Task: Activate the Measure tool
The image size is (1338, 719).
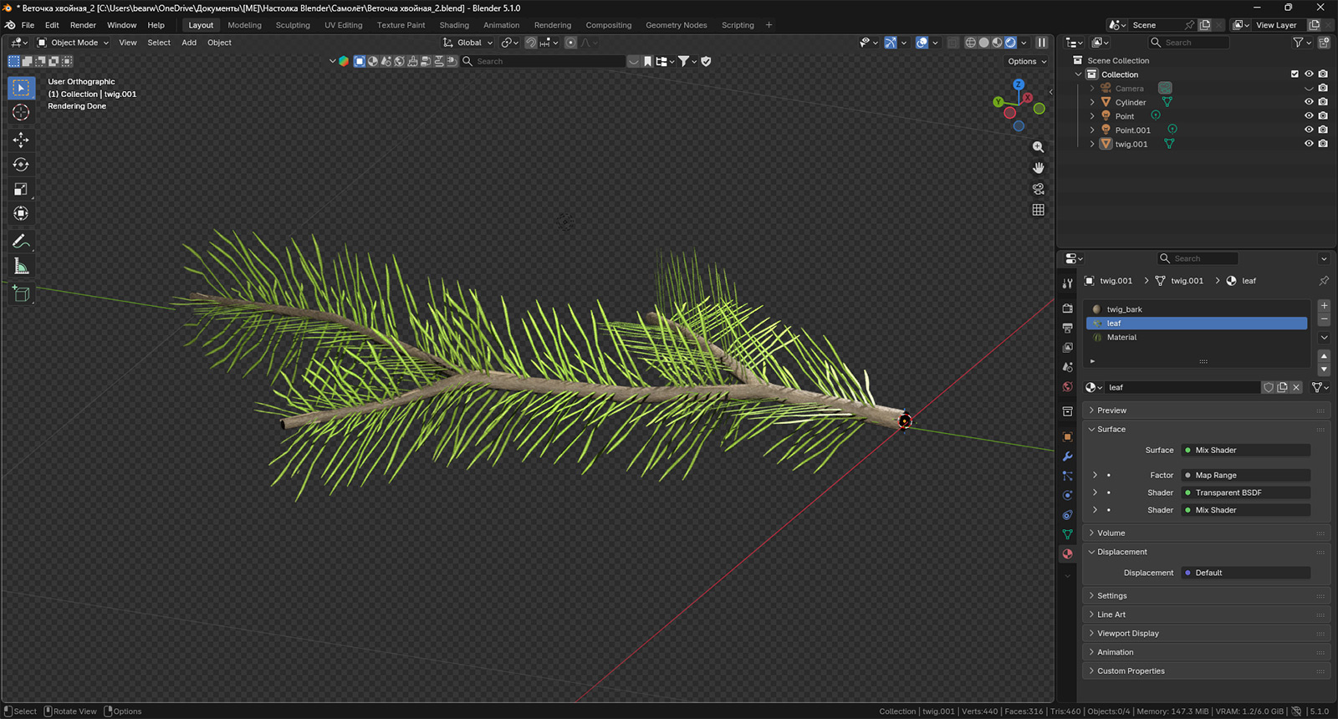Action: tap(21, 267)
